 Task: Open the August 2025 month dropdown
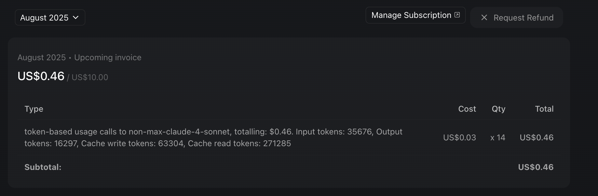50,18
